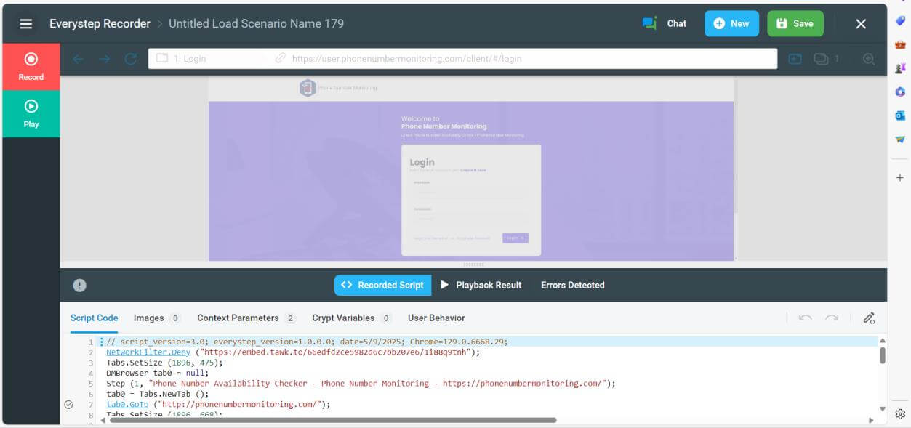The image size is (911, 428).
Task: Open the paper plane sidebar icon
Action: (900, 139)
